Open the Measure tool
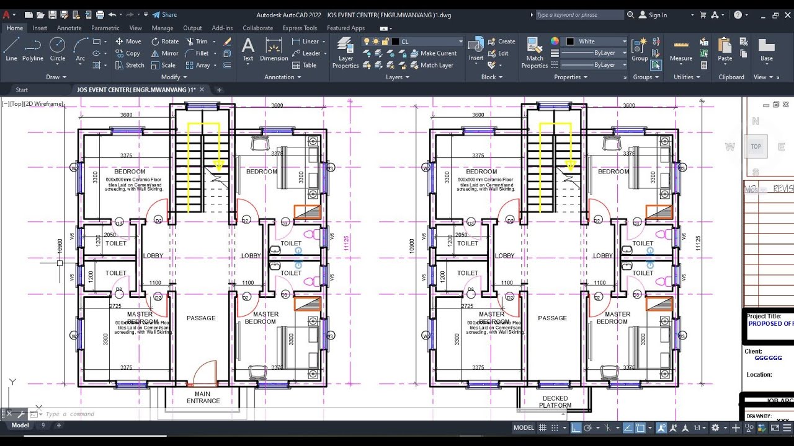 tap(680, 50)
